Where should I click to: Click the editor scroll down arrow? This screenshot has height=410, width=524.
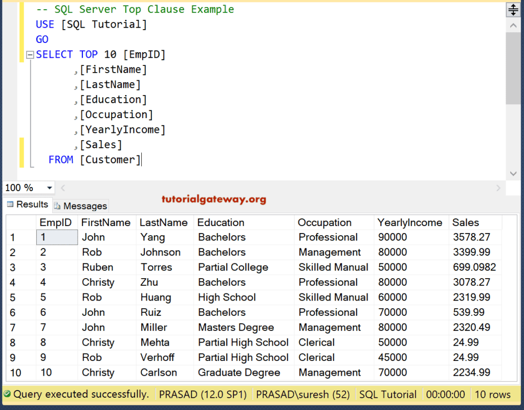click(x=513, y=174)
